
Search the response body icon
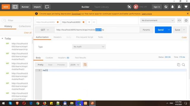coord(183,65)
